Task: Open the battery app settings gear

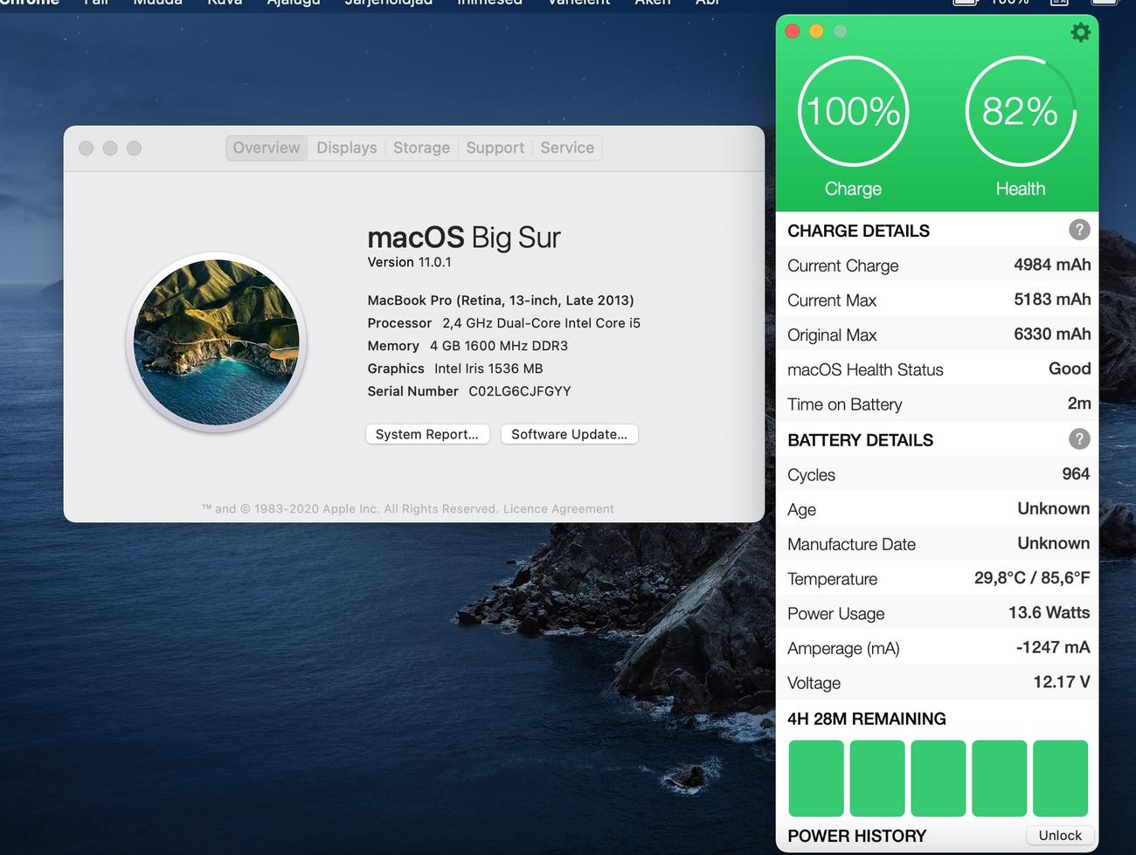Action: (1080, 32)
